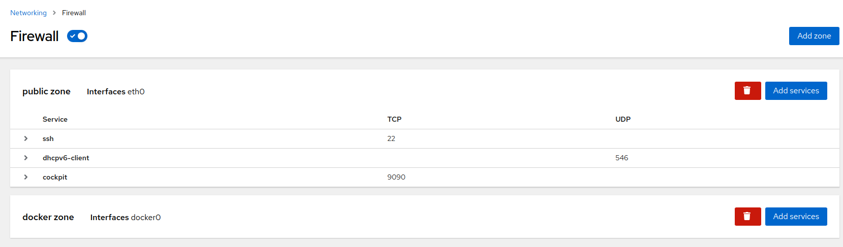Expand the dhcpv6-client service details

pos(26,158)
